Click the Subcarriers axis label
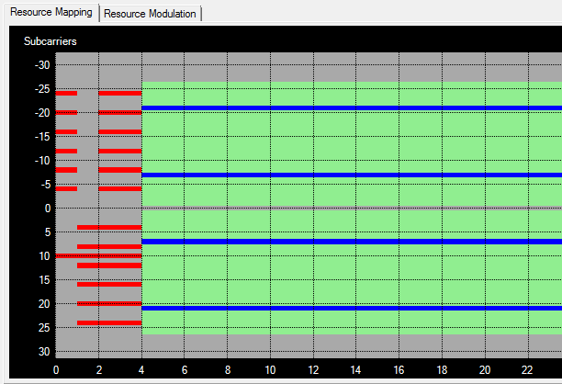The image size is (562, 384). pyautogui.click(x=51, y=41)
